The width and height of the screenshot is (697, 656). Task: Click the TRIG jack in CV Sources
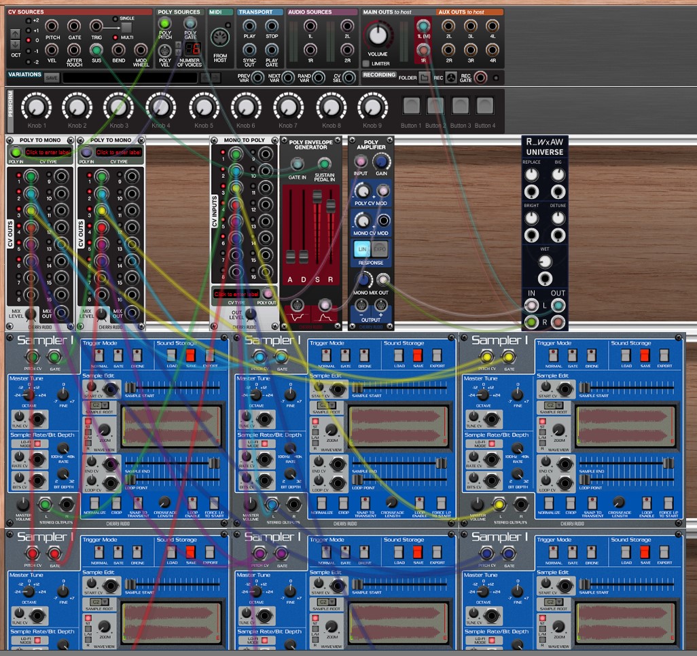tap(96, 26)
